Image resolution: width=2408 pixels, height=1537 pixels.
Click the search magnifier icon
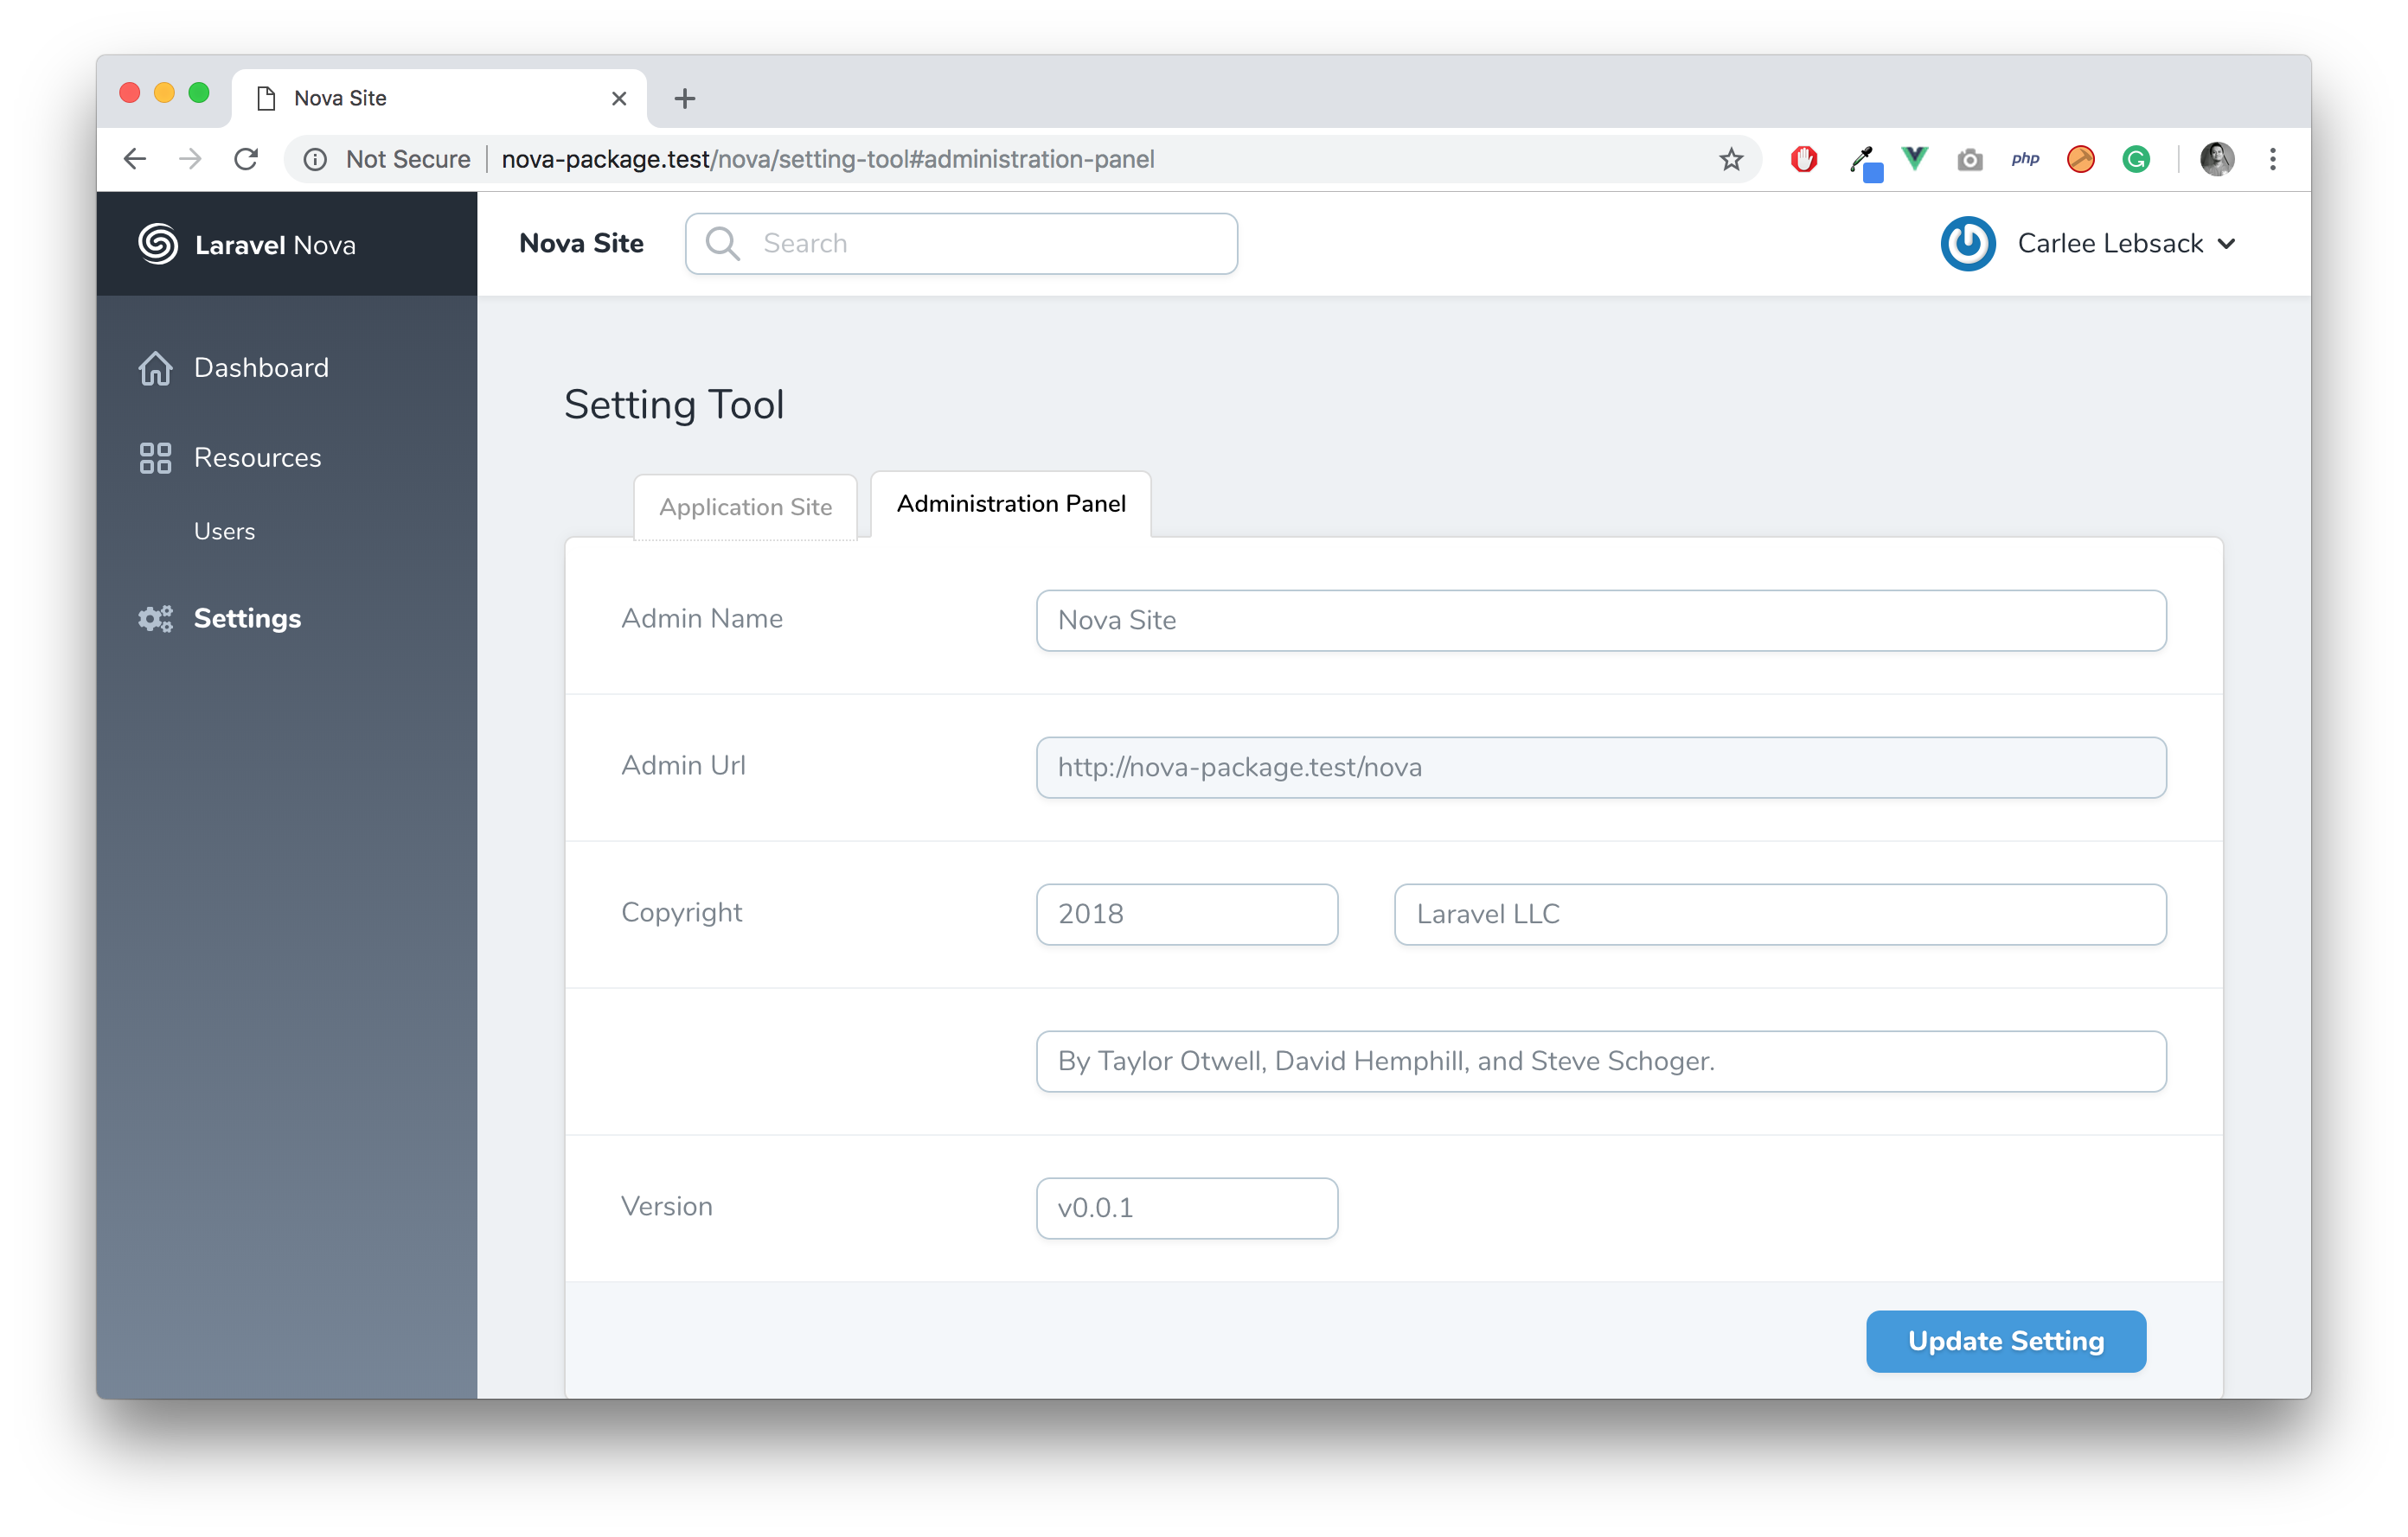722,244
